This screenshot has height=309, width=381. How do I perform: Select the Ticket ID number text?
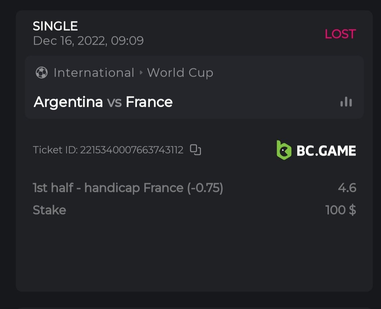[x=132, y=150]
